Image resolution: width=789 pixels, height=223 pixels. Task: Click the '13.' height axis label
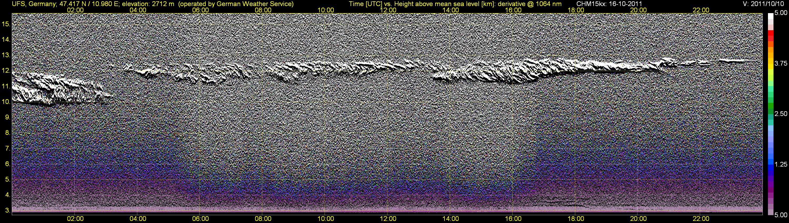coord(6,55)
